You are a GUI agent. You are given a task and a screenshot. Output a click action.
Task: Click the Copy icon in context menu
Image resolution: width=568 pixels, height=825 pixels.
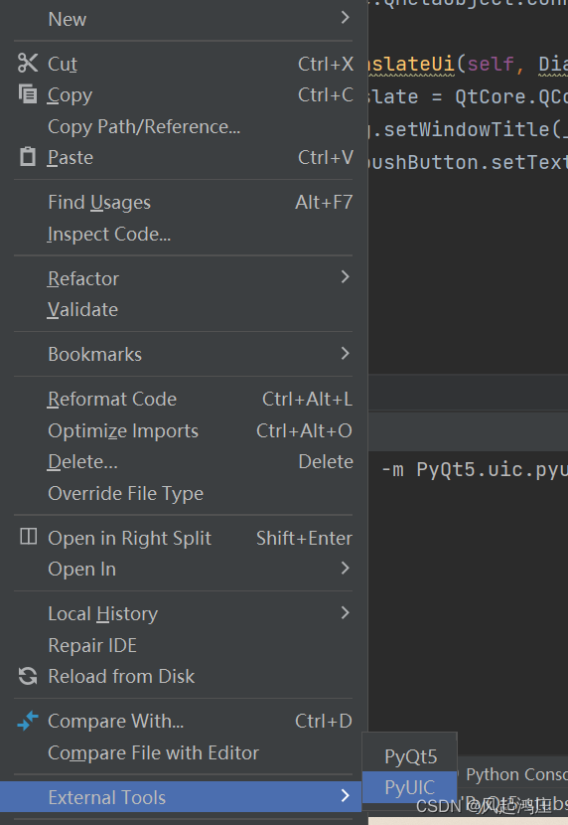click(28, 94)
